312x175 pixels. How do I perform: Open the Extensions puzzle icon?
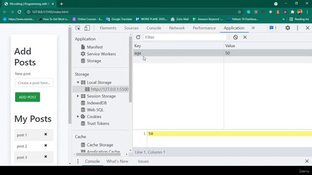(x=292, y=12)
